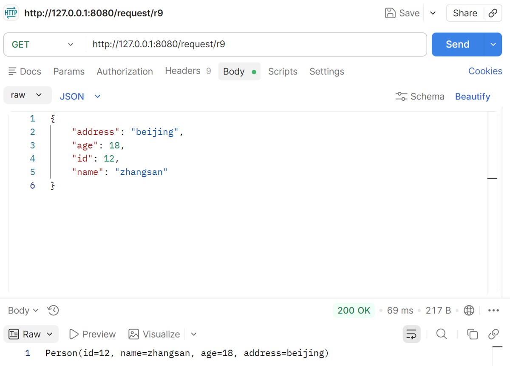This screenshot has height=366, width=510.
Task: Switch to the Headers tab
Action: [183, 71]
